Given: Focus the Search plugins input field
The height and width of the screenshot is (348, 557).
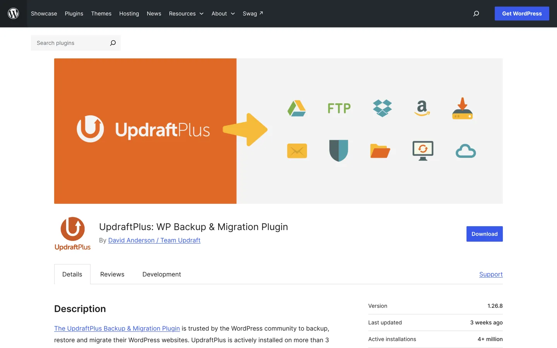Looking at the screenshot, I should [70, 43].
